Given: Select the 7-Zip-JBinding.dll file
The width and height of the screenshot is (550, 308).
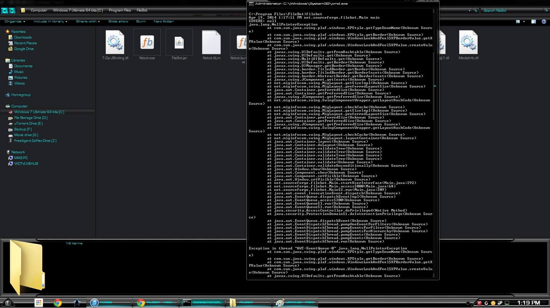Looking at the screenshot, I should pyautogui.click(x=115, y=42).
